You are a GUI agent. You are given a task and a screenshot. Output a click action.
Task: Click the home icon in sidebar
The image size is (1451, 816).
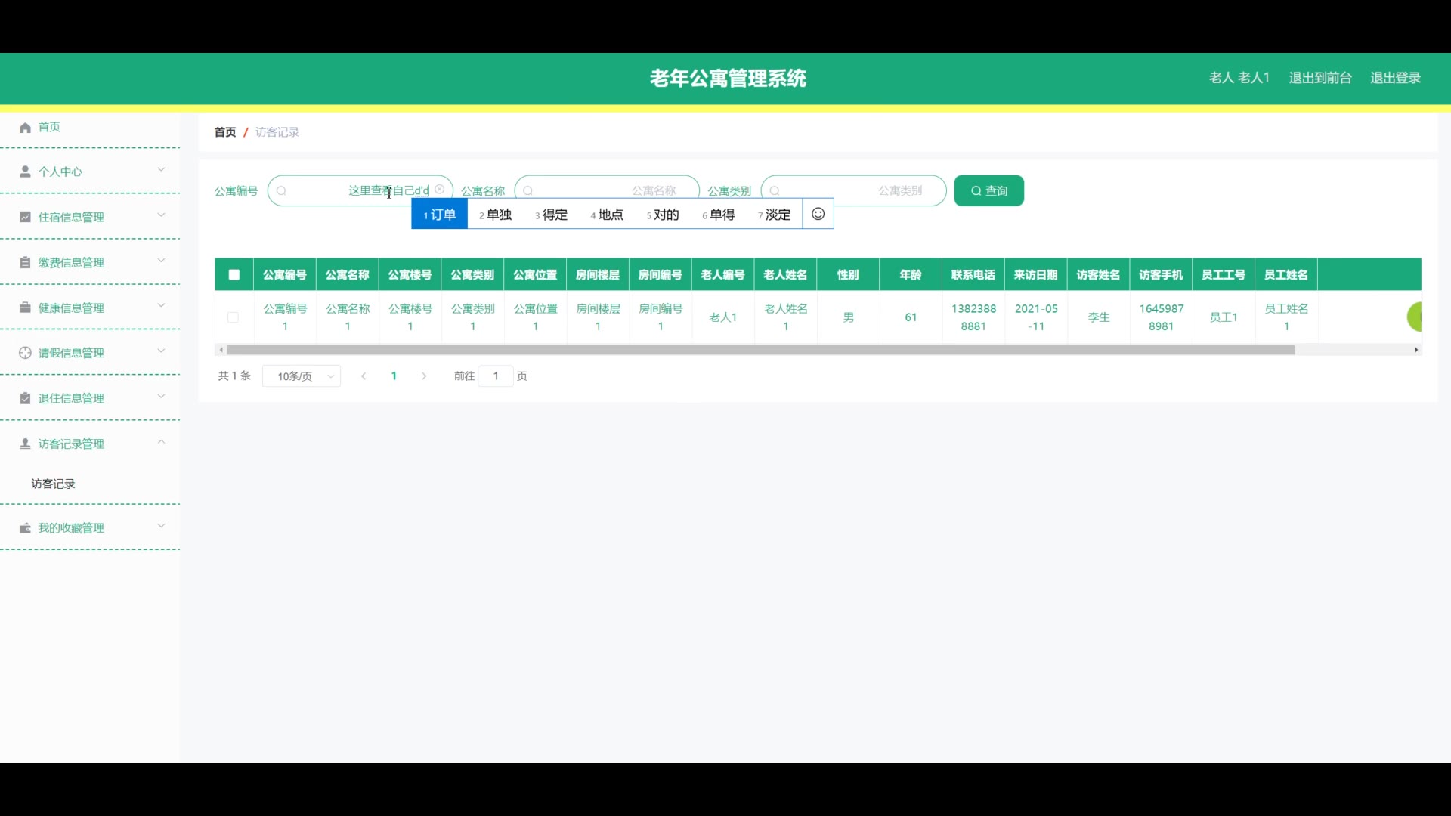[x=25, y=128]
